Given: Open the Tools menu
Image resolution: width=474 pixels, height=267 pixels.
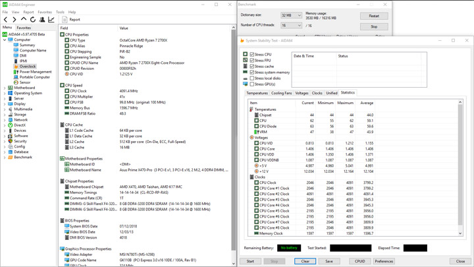Looking at the screenshot, I should point(60,12).
